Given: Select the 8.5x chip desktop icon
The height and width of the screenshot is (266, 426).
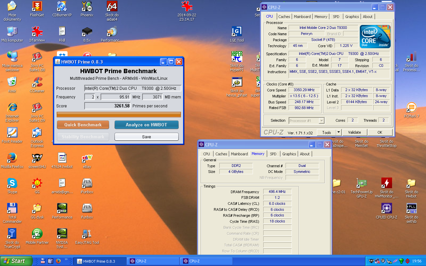Looking at the screenshot, I should (x=87, y=31).
